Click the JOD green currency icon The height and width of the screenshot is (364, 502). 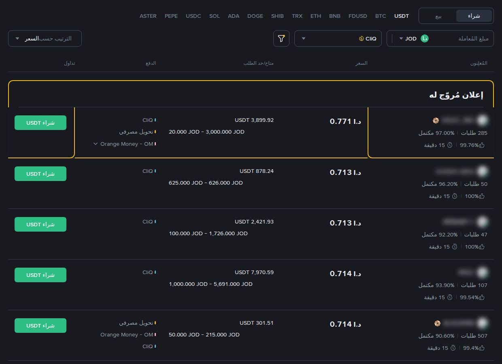point(425,38)
